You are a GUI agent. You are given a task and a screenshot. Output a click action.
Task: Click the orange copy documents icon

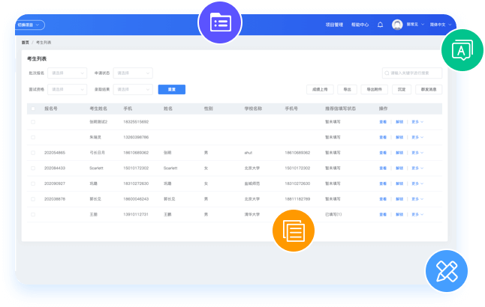pos(293,229)
